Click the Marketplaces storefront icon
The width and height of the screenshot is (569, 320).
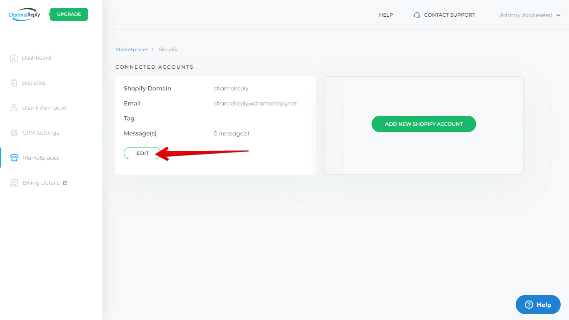(x=14, y=157)
